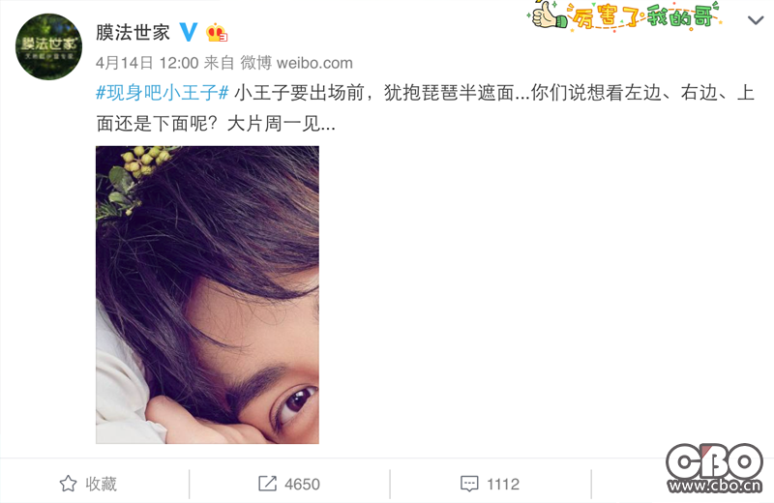Click the www.cbo.cn watermark URL

[x=715, y=486]
